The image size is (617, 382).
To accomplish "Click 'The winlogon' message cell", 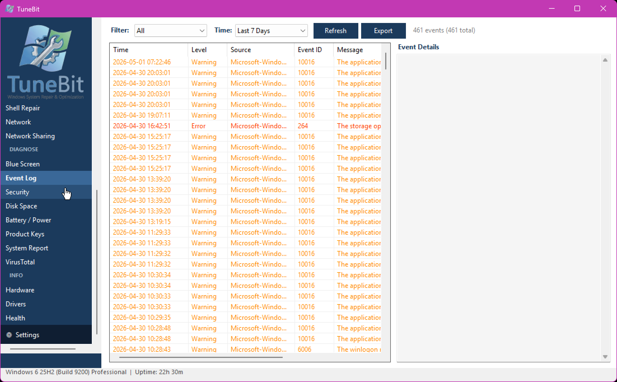I will coord(357,349).
